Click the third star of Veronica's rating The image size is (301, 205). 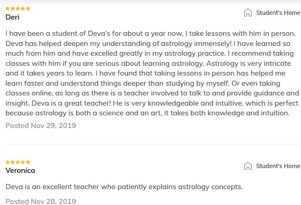(18, 162)
